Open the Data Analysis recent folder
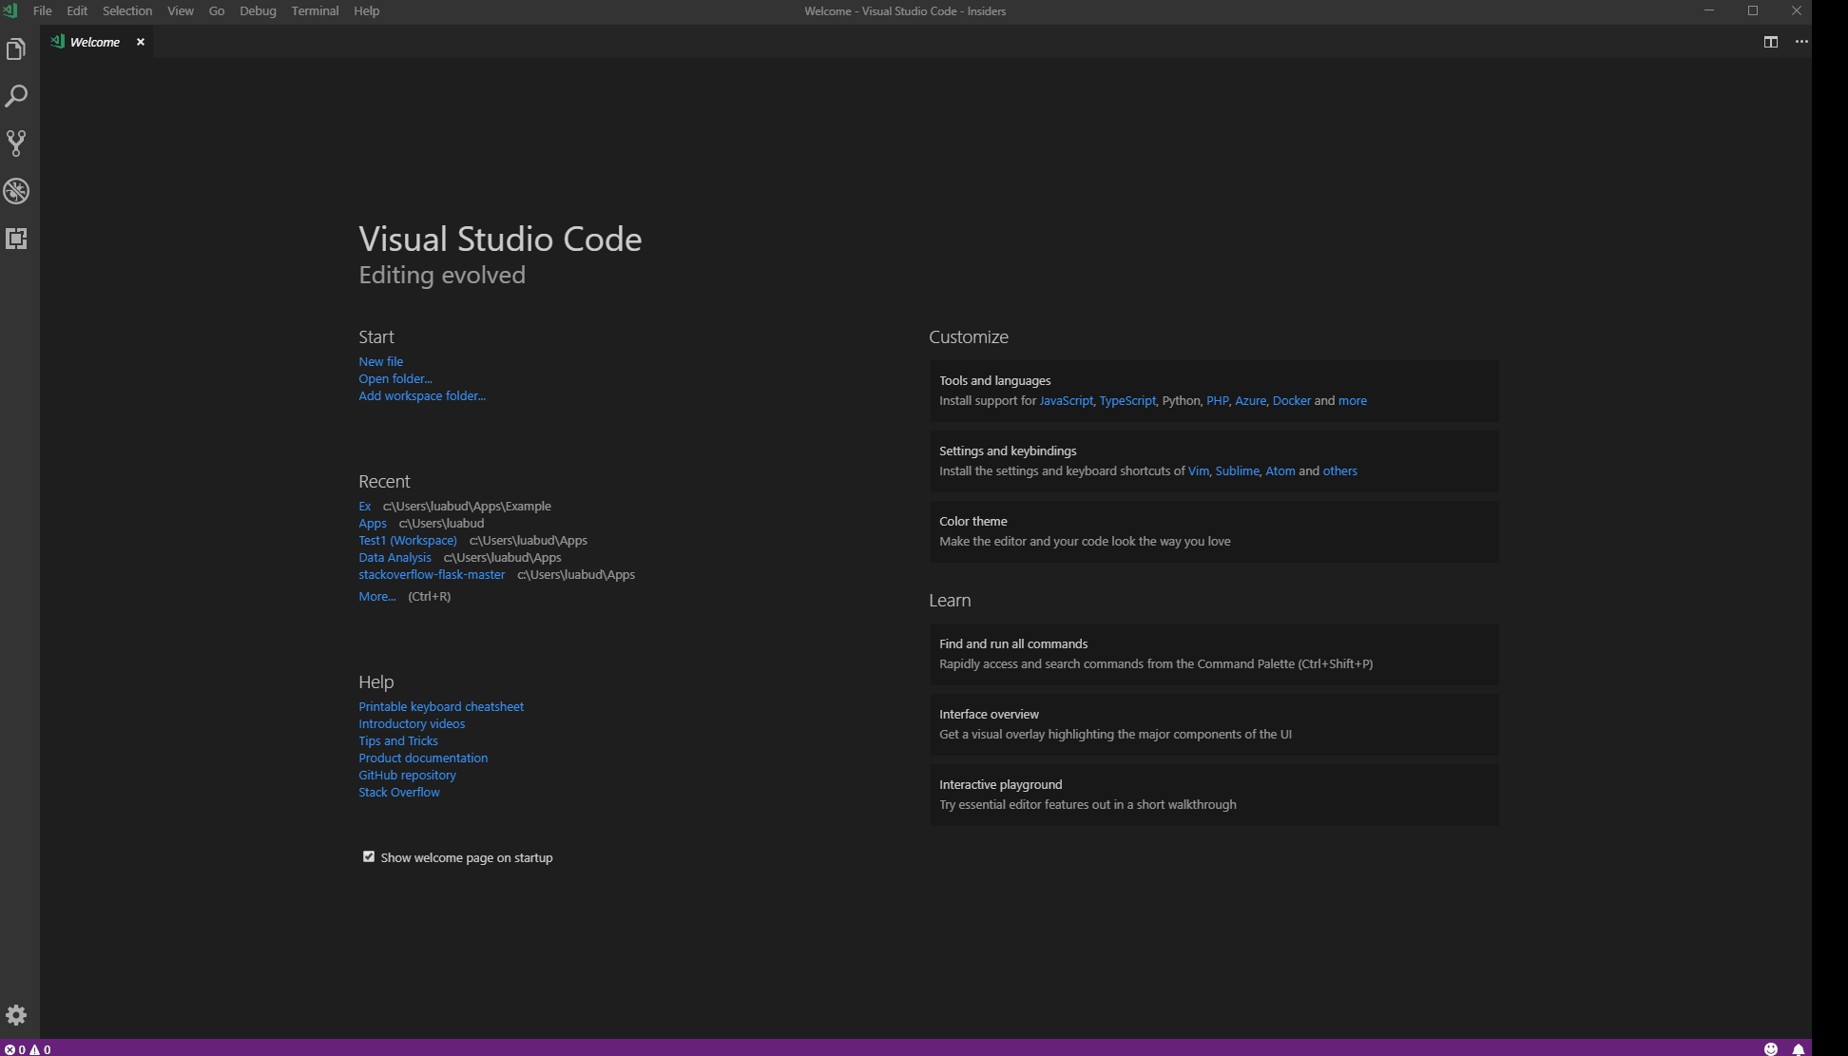 [x=395, y=557]
